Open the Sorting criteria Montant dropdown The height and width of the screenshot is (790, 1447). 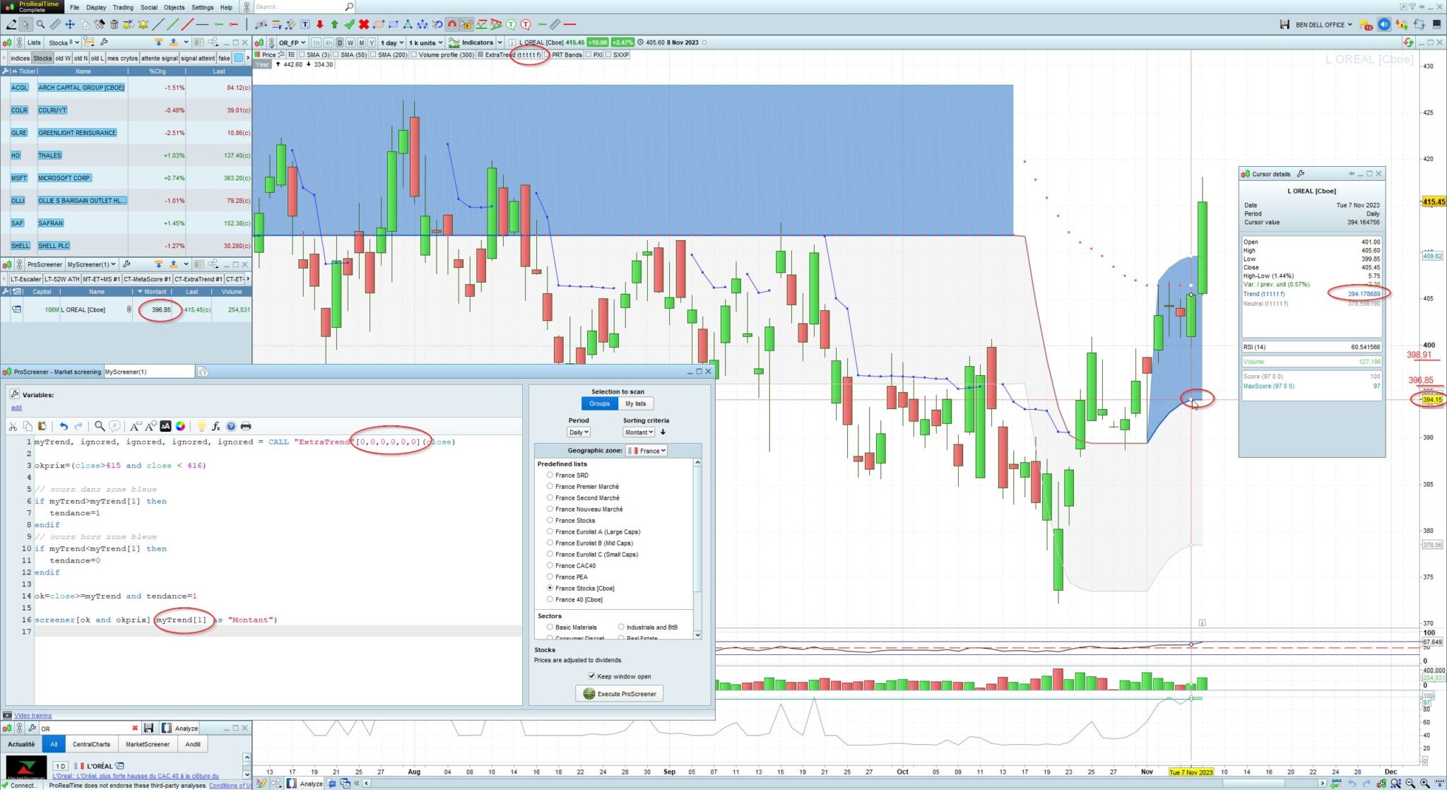pos(638,432)
